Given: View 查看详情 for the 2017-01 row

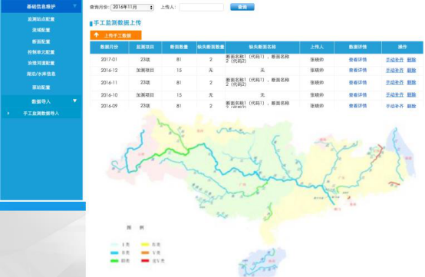Looking at the screenshot, I should (x=357, y=60).
